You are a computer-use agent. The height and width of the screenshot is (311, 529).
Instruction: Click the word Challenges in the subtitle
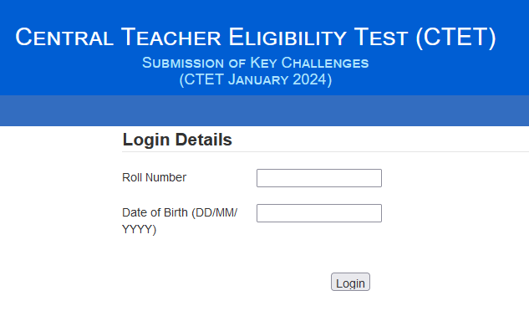tap(325, 64)
